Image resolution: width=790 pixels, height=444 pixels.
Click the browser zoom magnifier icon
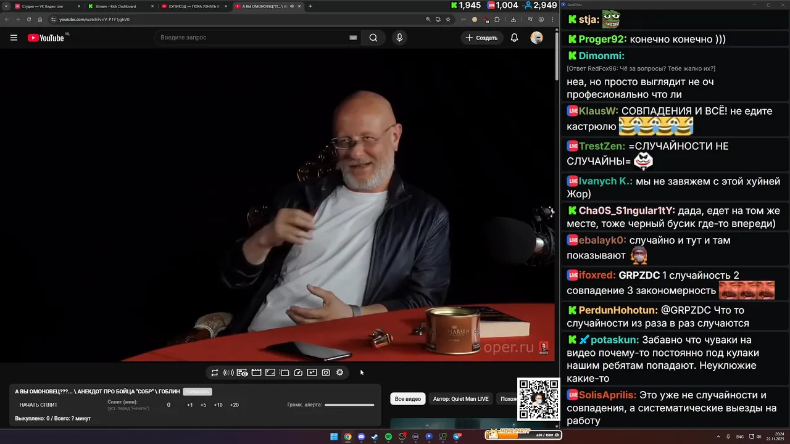pos(428,19)
